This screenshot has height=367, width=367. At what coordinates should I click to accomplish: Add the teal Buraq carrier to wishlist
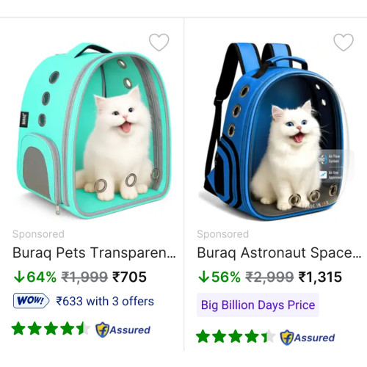point(159,43)
